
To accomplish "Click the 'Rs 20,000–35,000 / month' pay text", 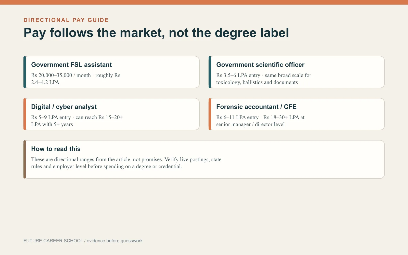I will [61, 75].
